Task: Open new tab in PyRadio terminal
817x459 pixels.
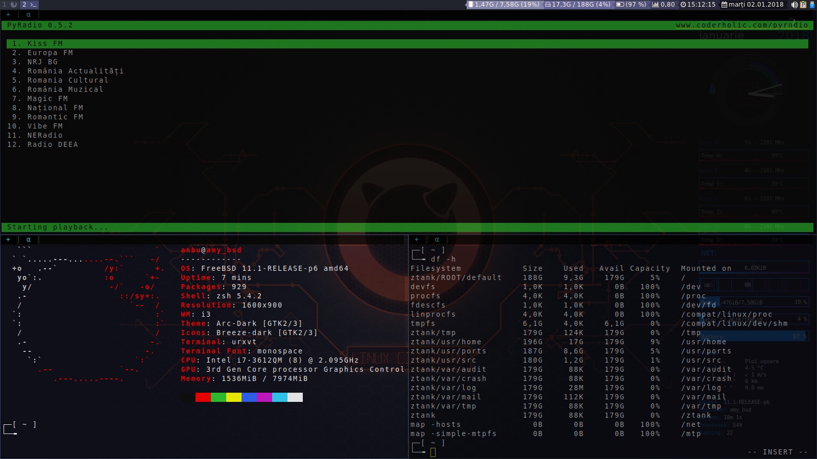Action: (8, 15)
